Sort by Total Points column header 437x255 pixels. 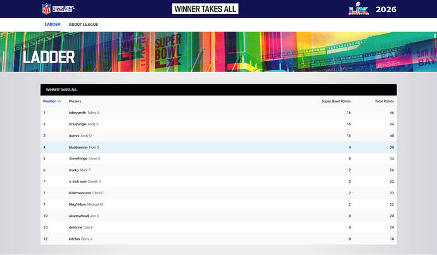[384, 101]
